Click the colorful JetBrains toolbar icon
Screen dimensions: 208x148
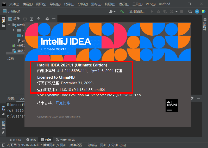point(204,11)
